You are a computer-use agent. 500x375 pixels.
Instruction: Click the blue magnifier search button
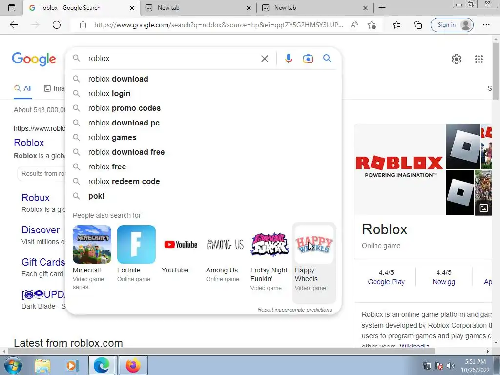pos(327,59)
